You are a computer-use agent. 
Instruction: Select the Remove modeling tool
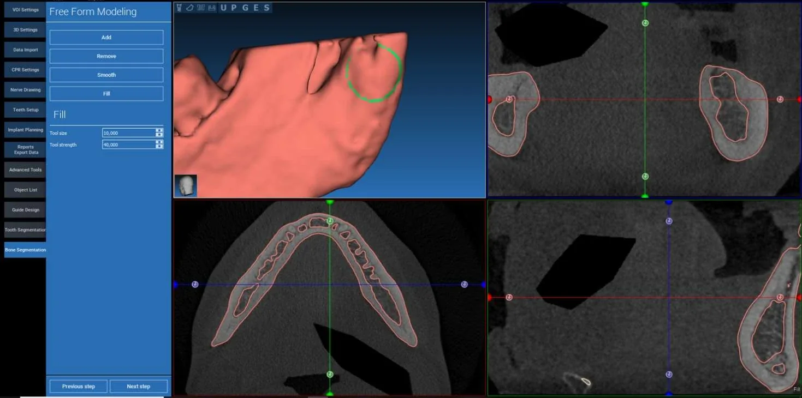click(x=106, y=56)
